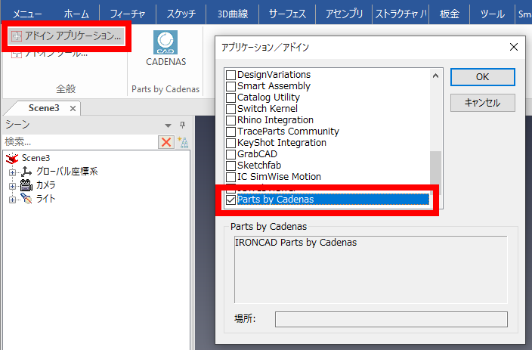Select the Scene3 document tab
This screenshot has width=532, height=350.
click(44, 108)
